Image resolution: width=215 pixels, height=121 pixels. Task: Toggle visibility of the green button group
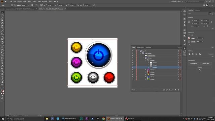[x=133, y=79]
